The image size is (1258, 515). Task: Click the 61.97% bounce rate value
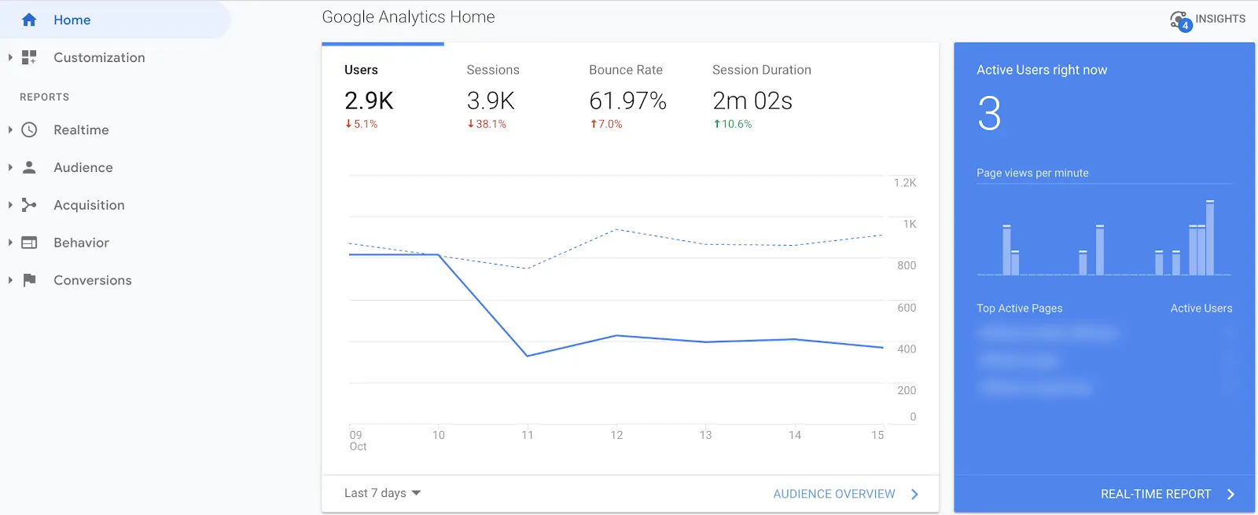[x=627, y=100]
